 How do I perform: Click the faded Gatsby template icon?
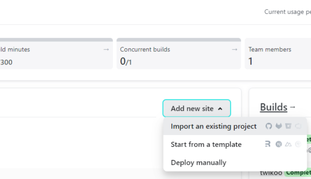pyautogui.click(x=298, y=144)
